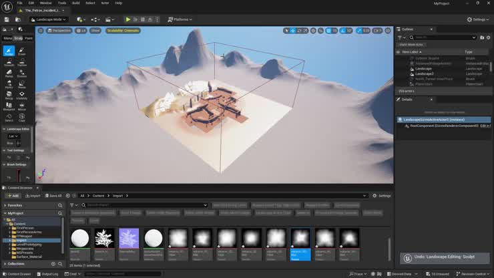Screen dimensions: 494x278
Task: Toggle viewport grid snapping
Action: point(328,31)
